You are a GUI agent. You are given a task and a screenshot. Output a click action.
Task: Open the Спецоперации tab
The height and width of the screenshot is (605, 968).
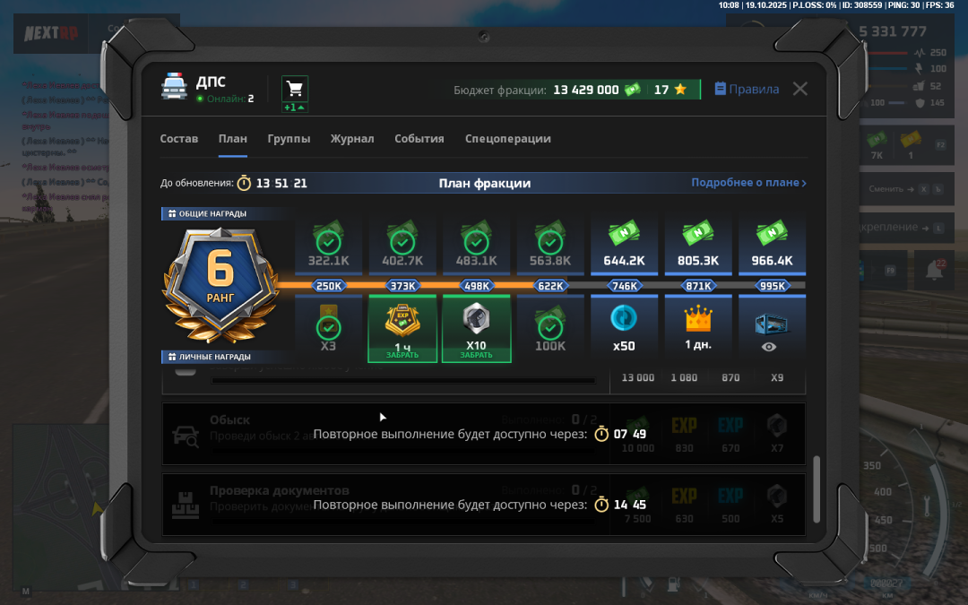click(507, 139)
